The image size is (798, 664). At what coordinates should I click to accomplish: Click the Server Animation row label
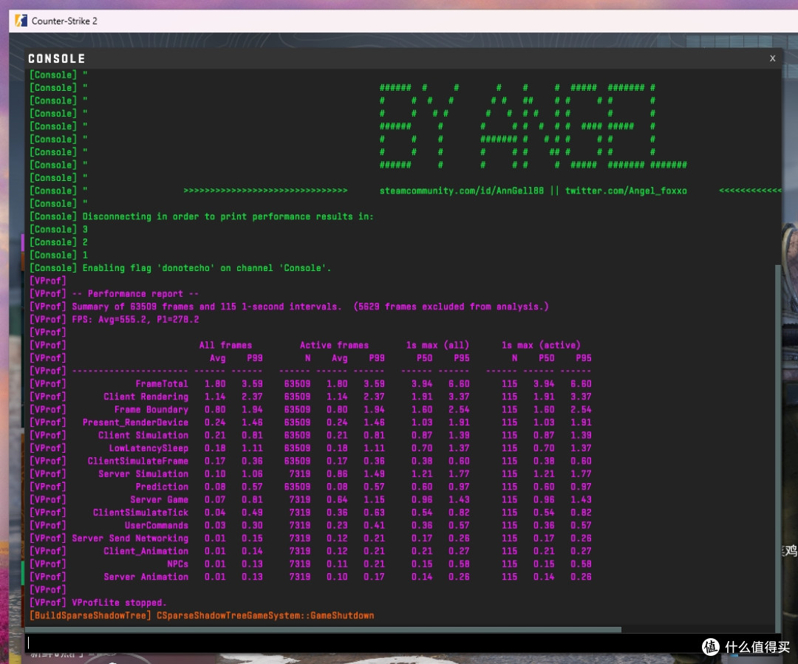(x=146, y=577)
